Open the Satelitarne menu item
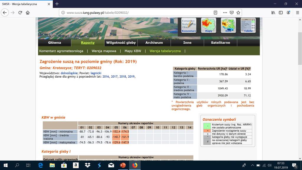This screenshot has width=302, height=170. tap(220, 43)
